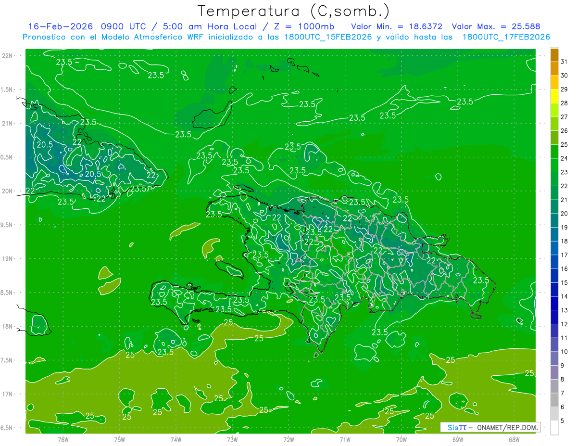Click the '9.5N' latitude tick label
The width and height of the screenshot is (577, 446).
pos(7,225)
